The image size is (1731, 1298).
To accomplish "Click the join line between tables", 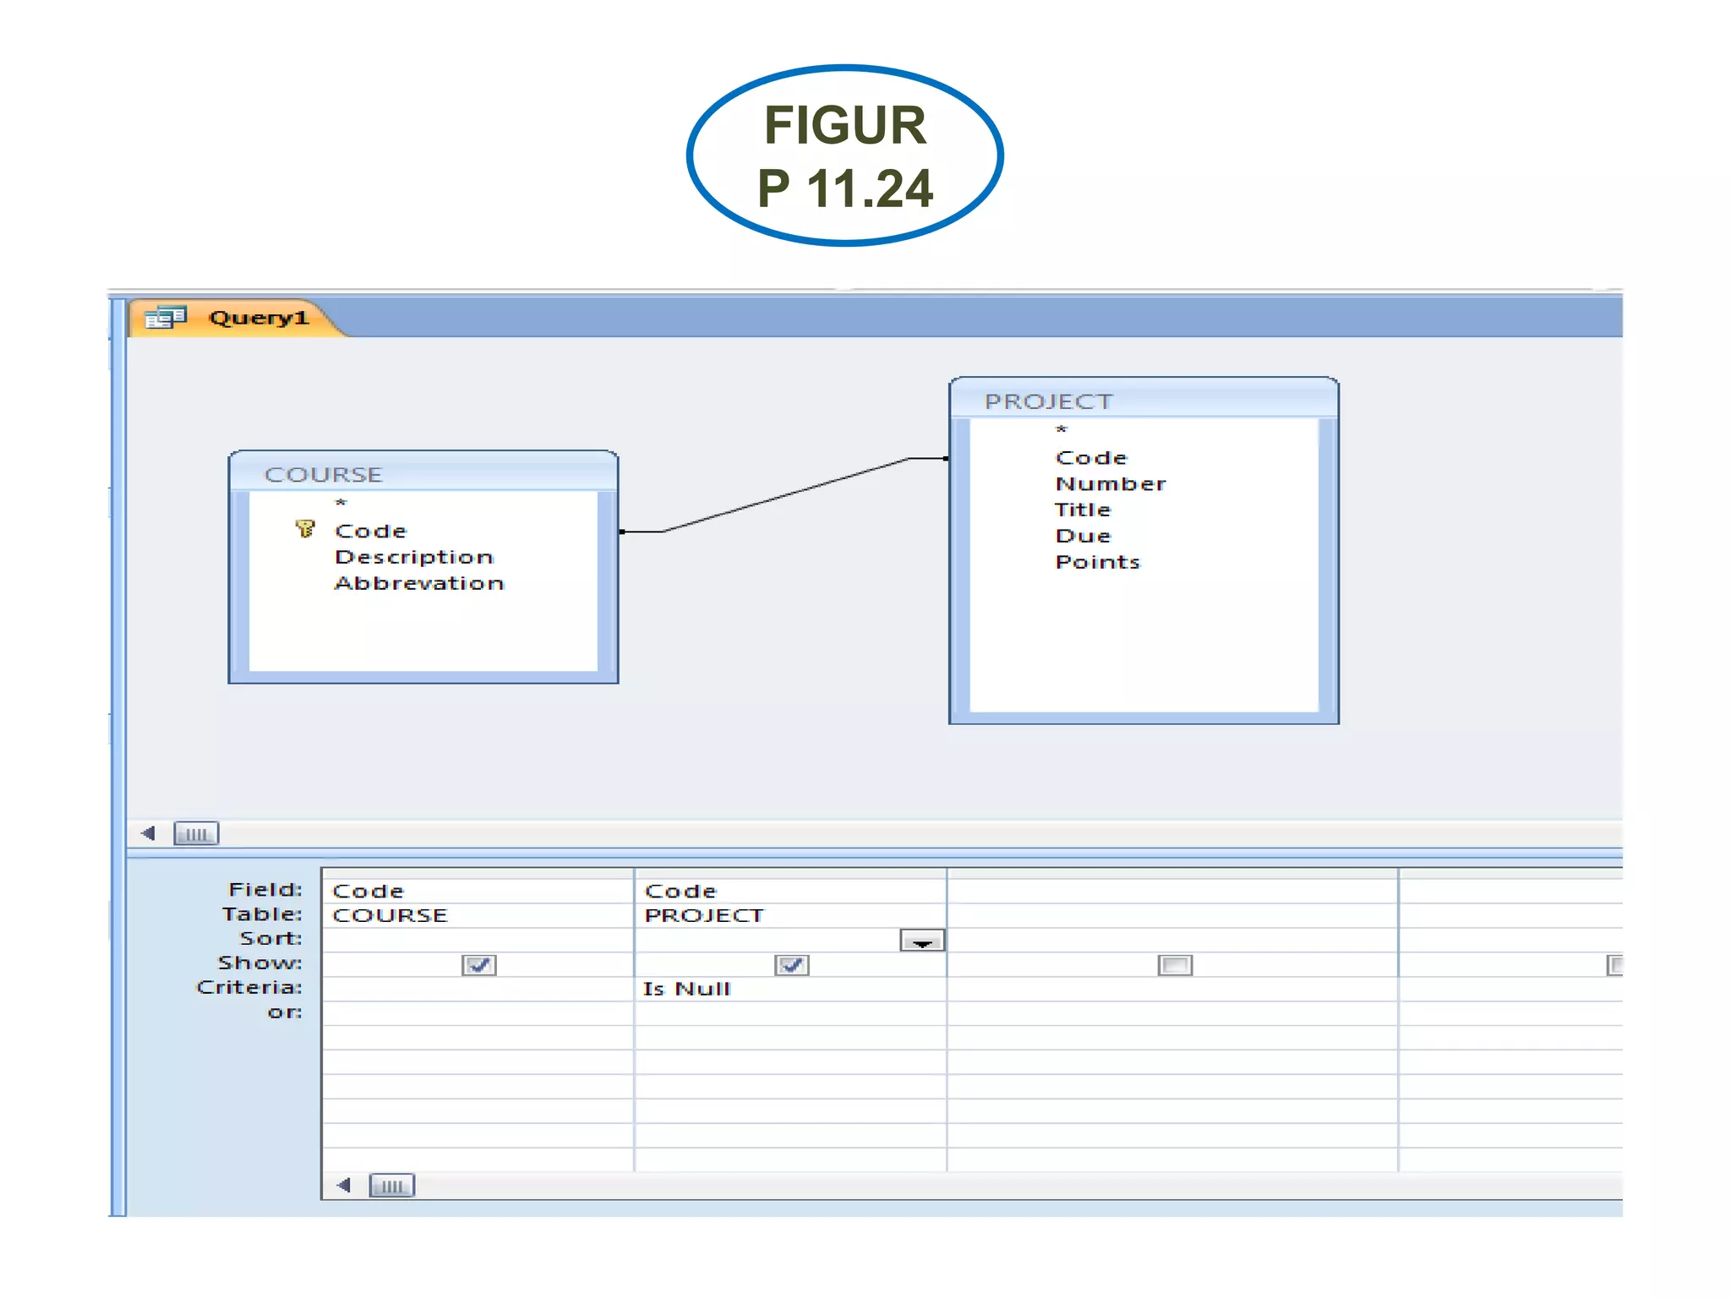I will (786, 495).
